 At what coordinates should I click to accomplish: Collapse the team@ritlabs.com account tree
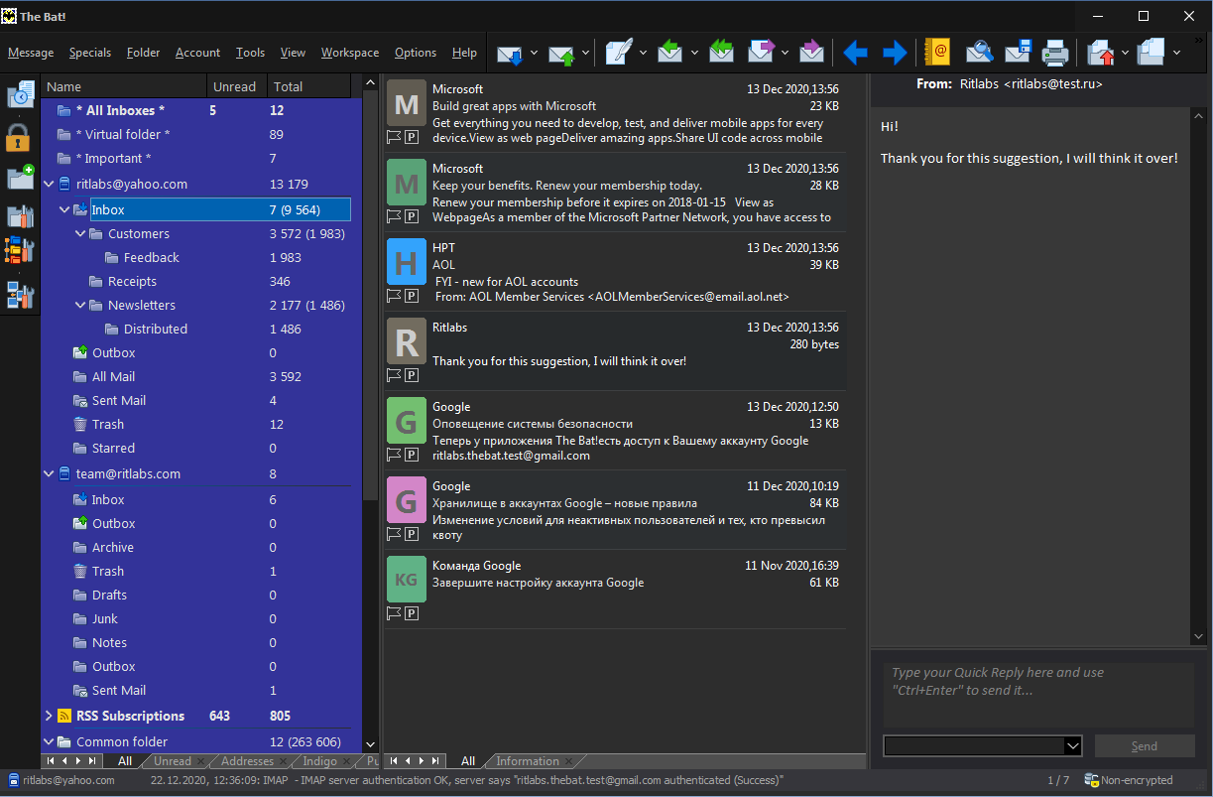50,473
